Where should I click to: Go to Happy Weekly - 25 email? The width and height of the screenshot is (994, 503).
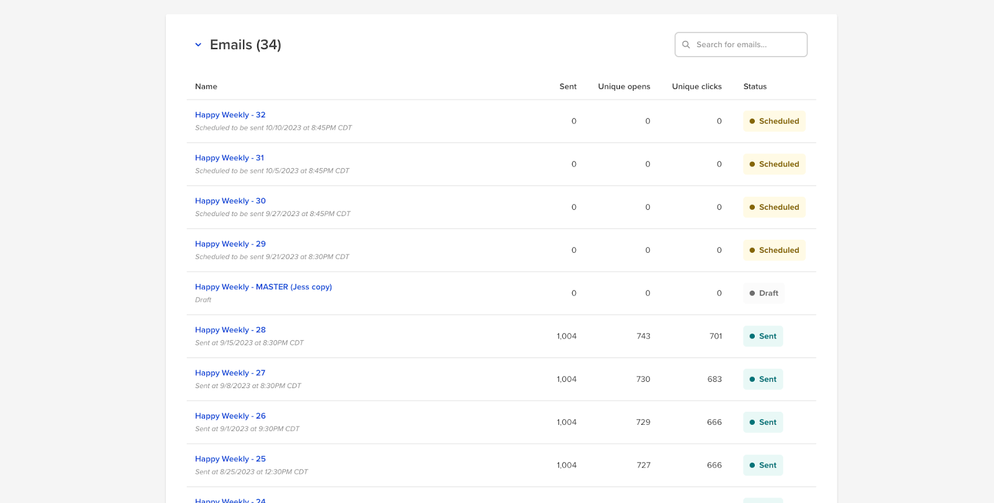pos(230,459)
